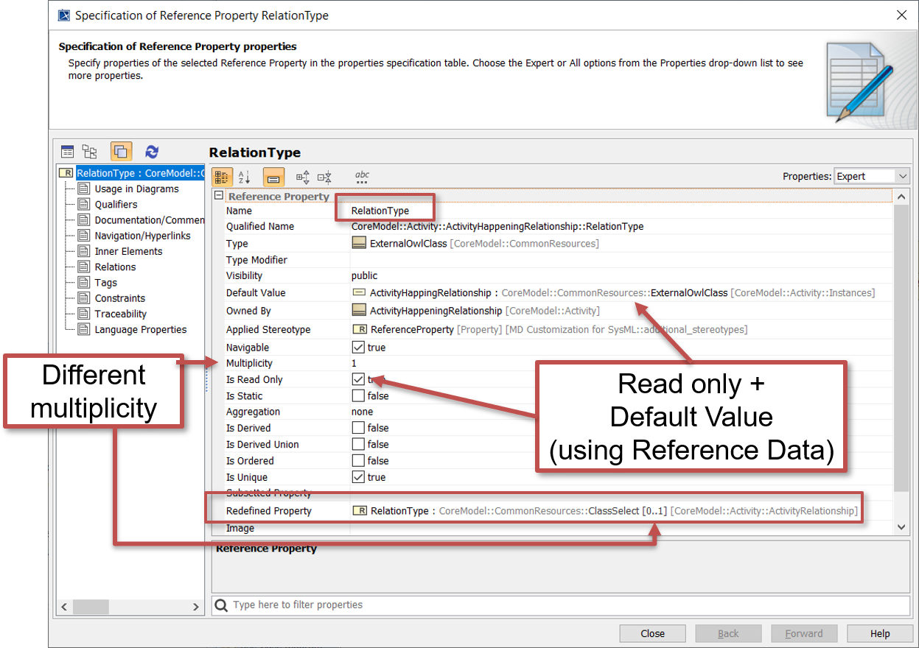Viewport: 919px width, 648px height.
Task: Click the filter properties search field
Action: 560,605
